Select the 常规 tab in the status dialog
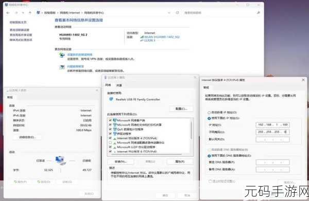Viewport: 309px width, 201px height. click(10, 97)
